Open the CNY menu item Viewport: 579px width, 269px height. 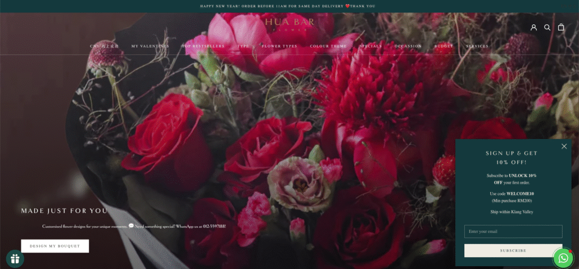tap(105, 46)
